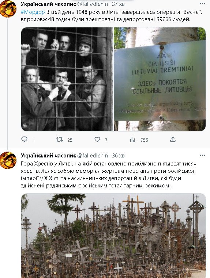Open the 37 хв timestamp
The height and width of the screenshot is (278, 210).
click(x=118, y=4)
